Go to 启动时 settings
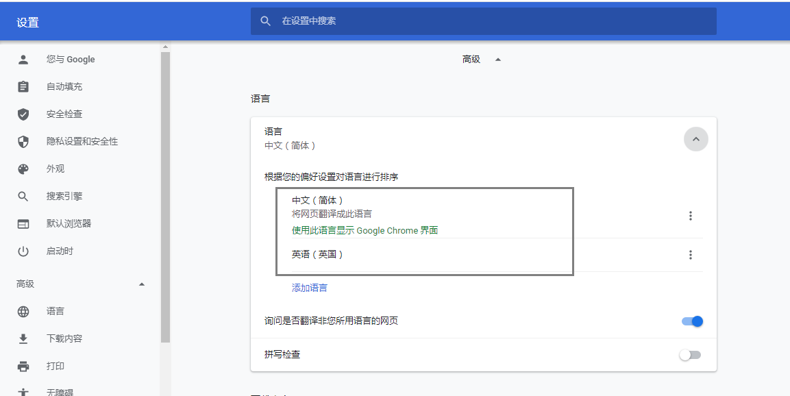The width and height of the screenshot is (790, 396). (60, 251)
